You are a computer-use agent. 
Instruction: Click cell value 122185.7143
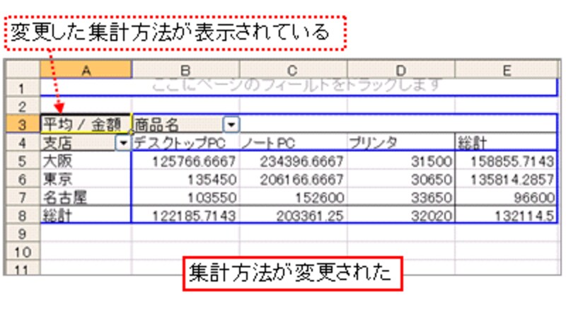185,216
